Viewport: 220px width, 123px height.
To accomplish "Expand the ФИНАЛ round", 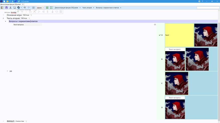I will tap(3, 121).
